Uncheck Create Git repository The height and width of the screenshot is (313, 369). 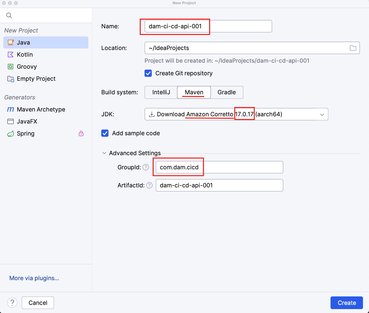coord(148,73)
